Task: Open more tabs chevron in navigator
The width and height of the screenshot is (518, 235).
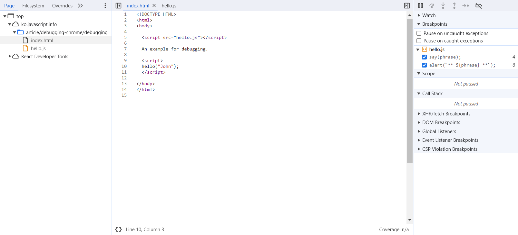Action: 81,6
